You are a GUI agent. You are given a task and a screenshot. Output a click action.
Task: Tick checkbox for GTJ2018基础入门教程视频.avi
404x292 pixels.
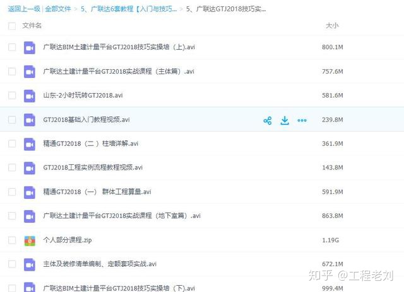12,120
